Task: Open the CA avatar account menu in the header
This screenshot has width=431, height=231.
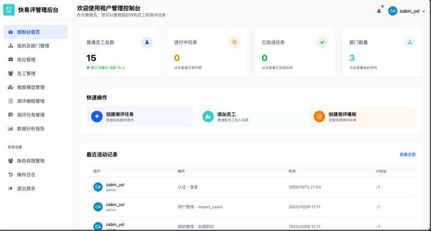Action: (393, 11)
